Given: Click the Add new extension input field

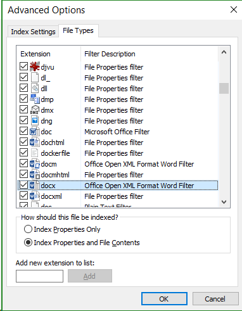Looking at the screenshot, I should 39,276.
